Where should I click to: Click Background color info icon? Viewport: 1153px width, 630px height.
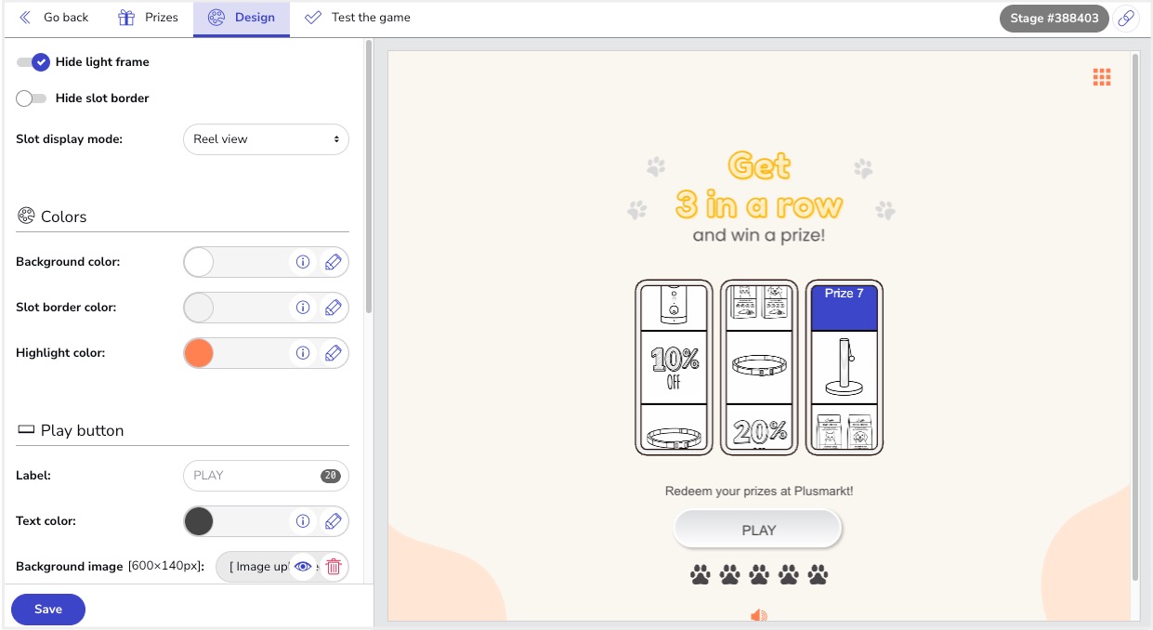coord(302,262)
